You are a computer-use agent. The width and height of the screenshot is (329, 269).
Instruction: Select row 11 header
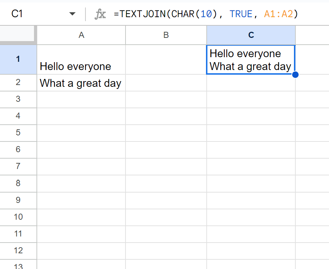(x=18, y=234)
